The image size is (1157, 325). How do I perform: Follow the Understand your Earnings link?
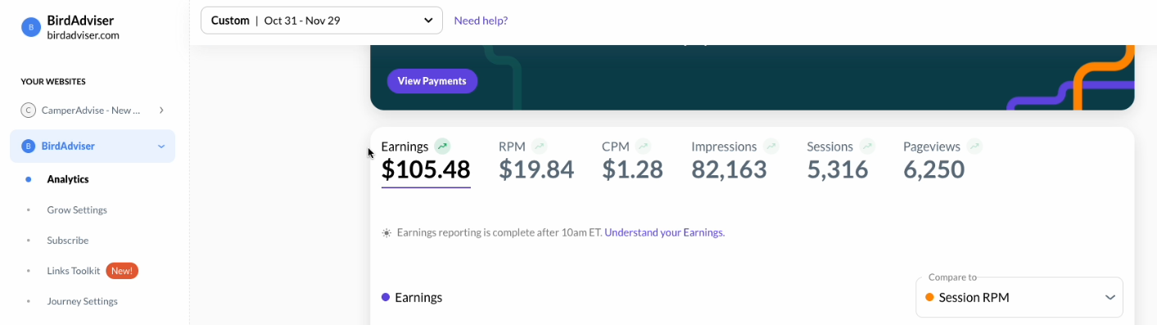pos(664,232)
